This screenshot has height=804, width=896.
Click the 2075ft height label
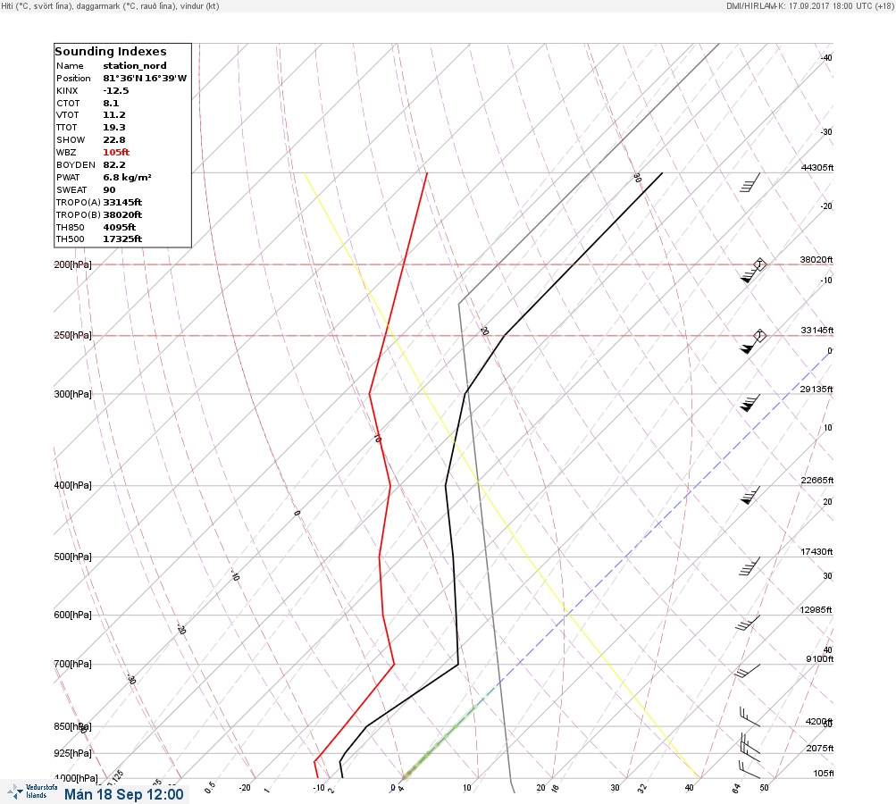coord(820,748)
